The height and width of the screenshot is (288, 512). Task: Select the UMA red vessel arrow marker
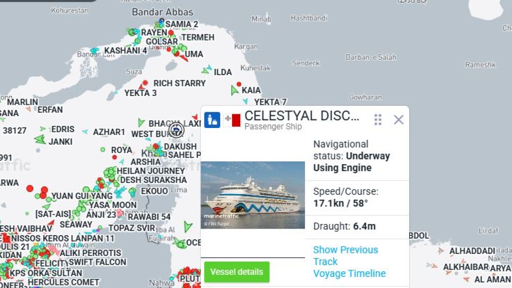click(x=183, y=57)
